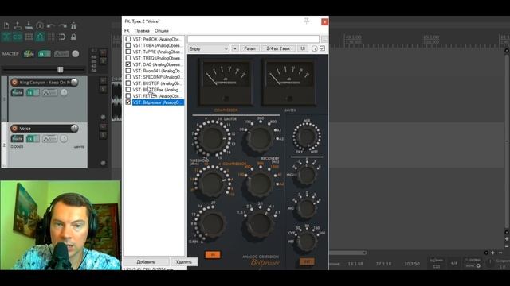The height and width of the screenshot is (286, 510).
Task: Click the Redo arrow in the toolbar
Action: pyautogui.click(x=62, y=25)
